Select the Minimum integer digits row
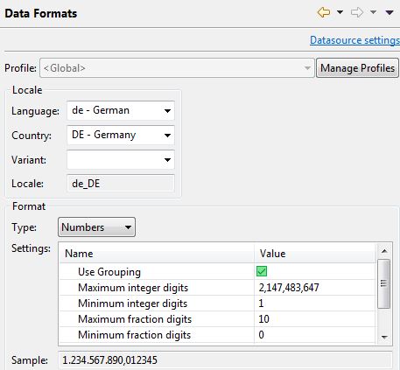400x370 pixels. point(218,304)
